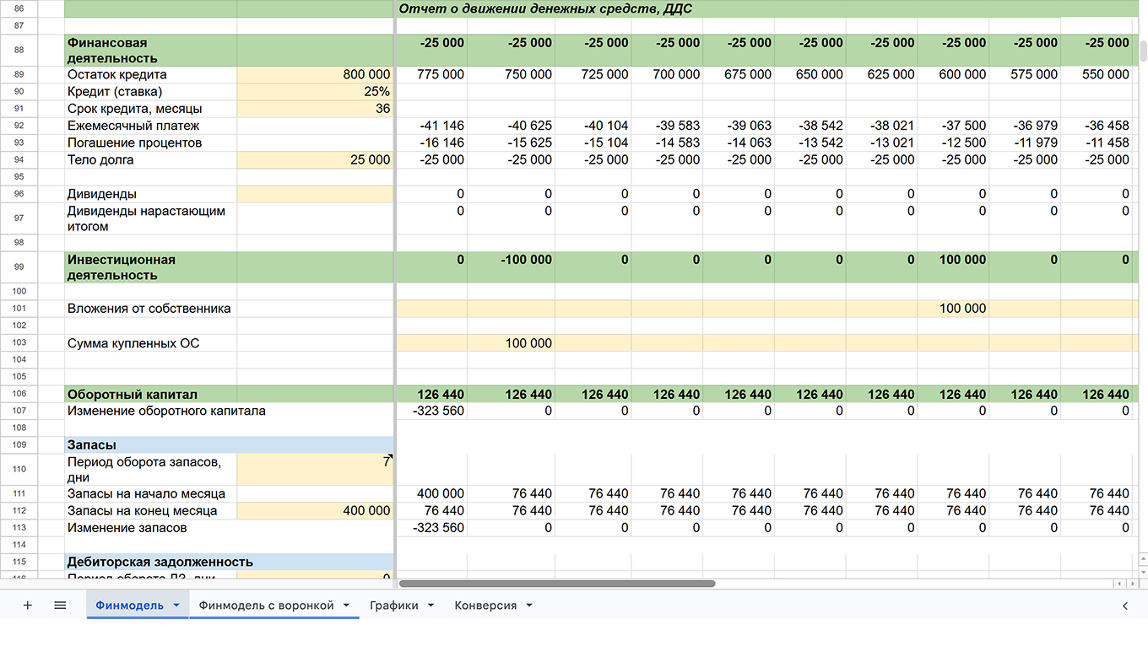This screenshot has width=1148, height=662.
Task: Open the Финмодель с воронкой sheet tab
Action: tap(266, 605)
